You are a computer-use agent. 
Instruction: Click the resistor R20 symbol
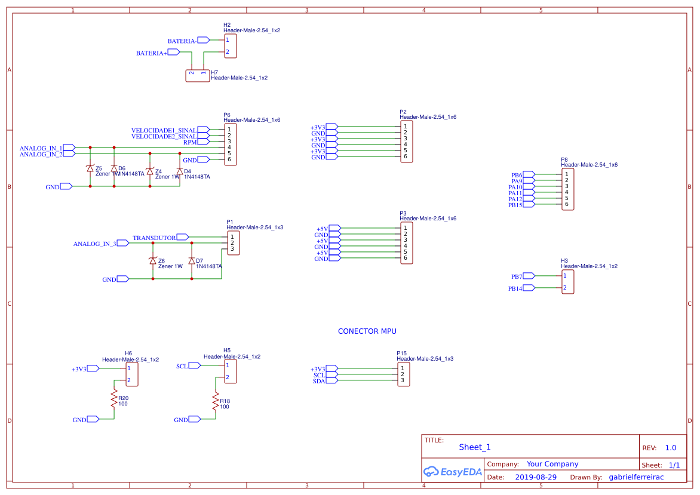(x=113, y=398)
